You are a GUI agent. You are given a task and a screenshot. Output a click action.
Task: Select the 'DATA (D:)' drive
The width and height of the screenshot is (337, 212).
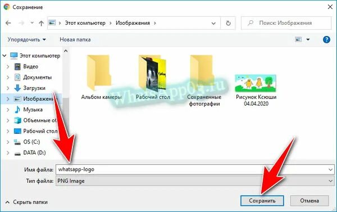(x=34, y=153)
